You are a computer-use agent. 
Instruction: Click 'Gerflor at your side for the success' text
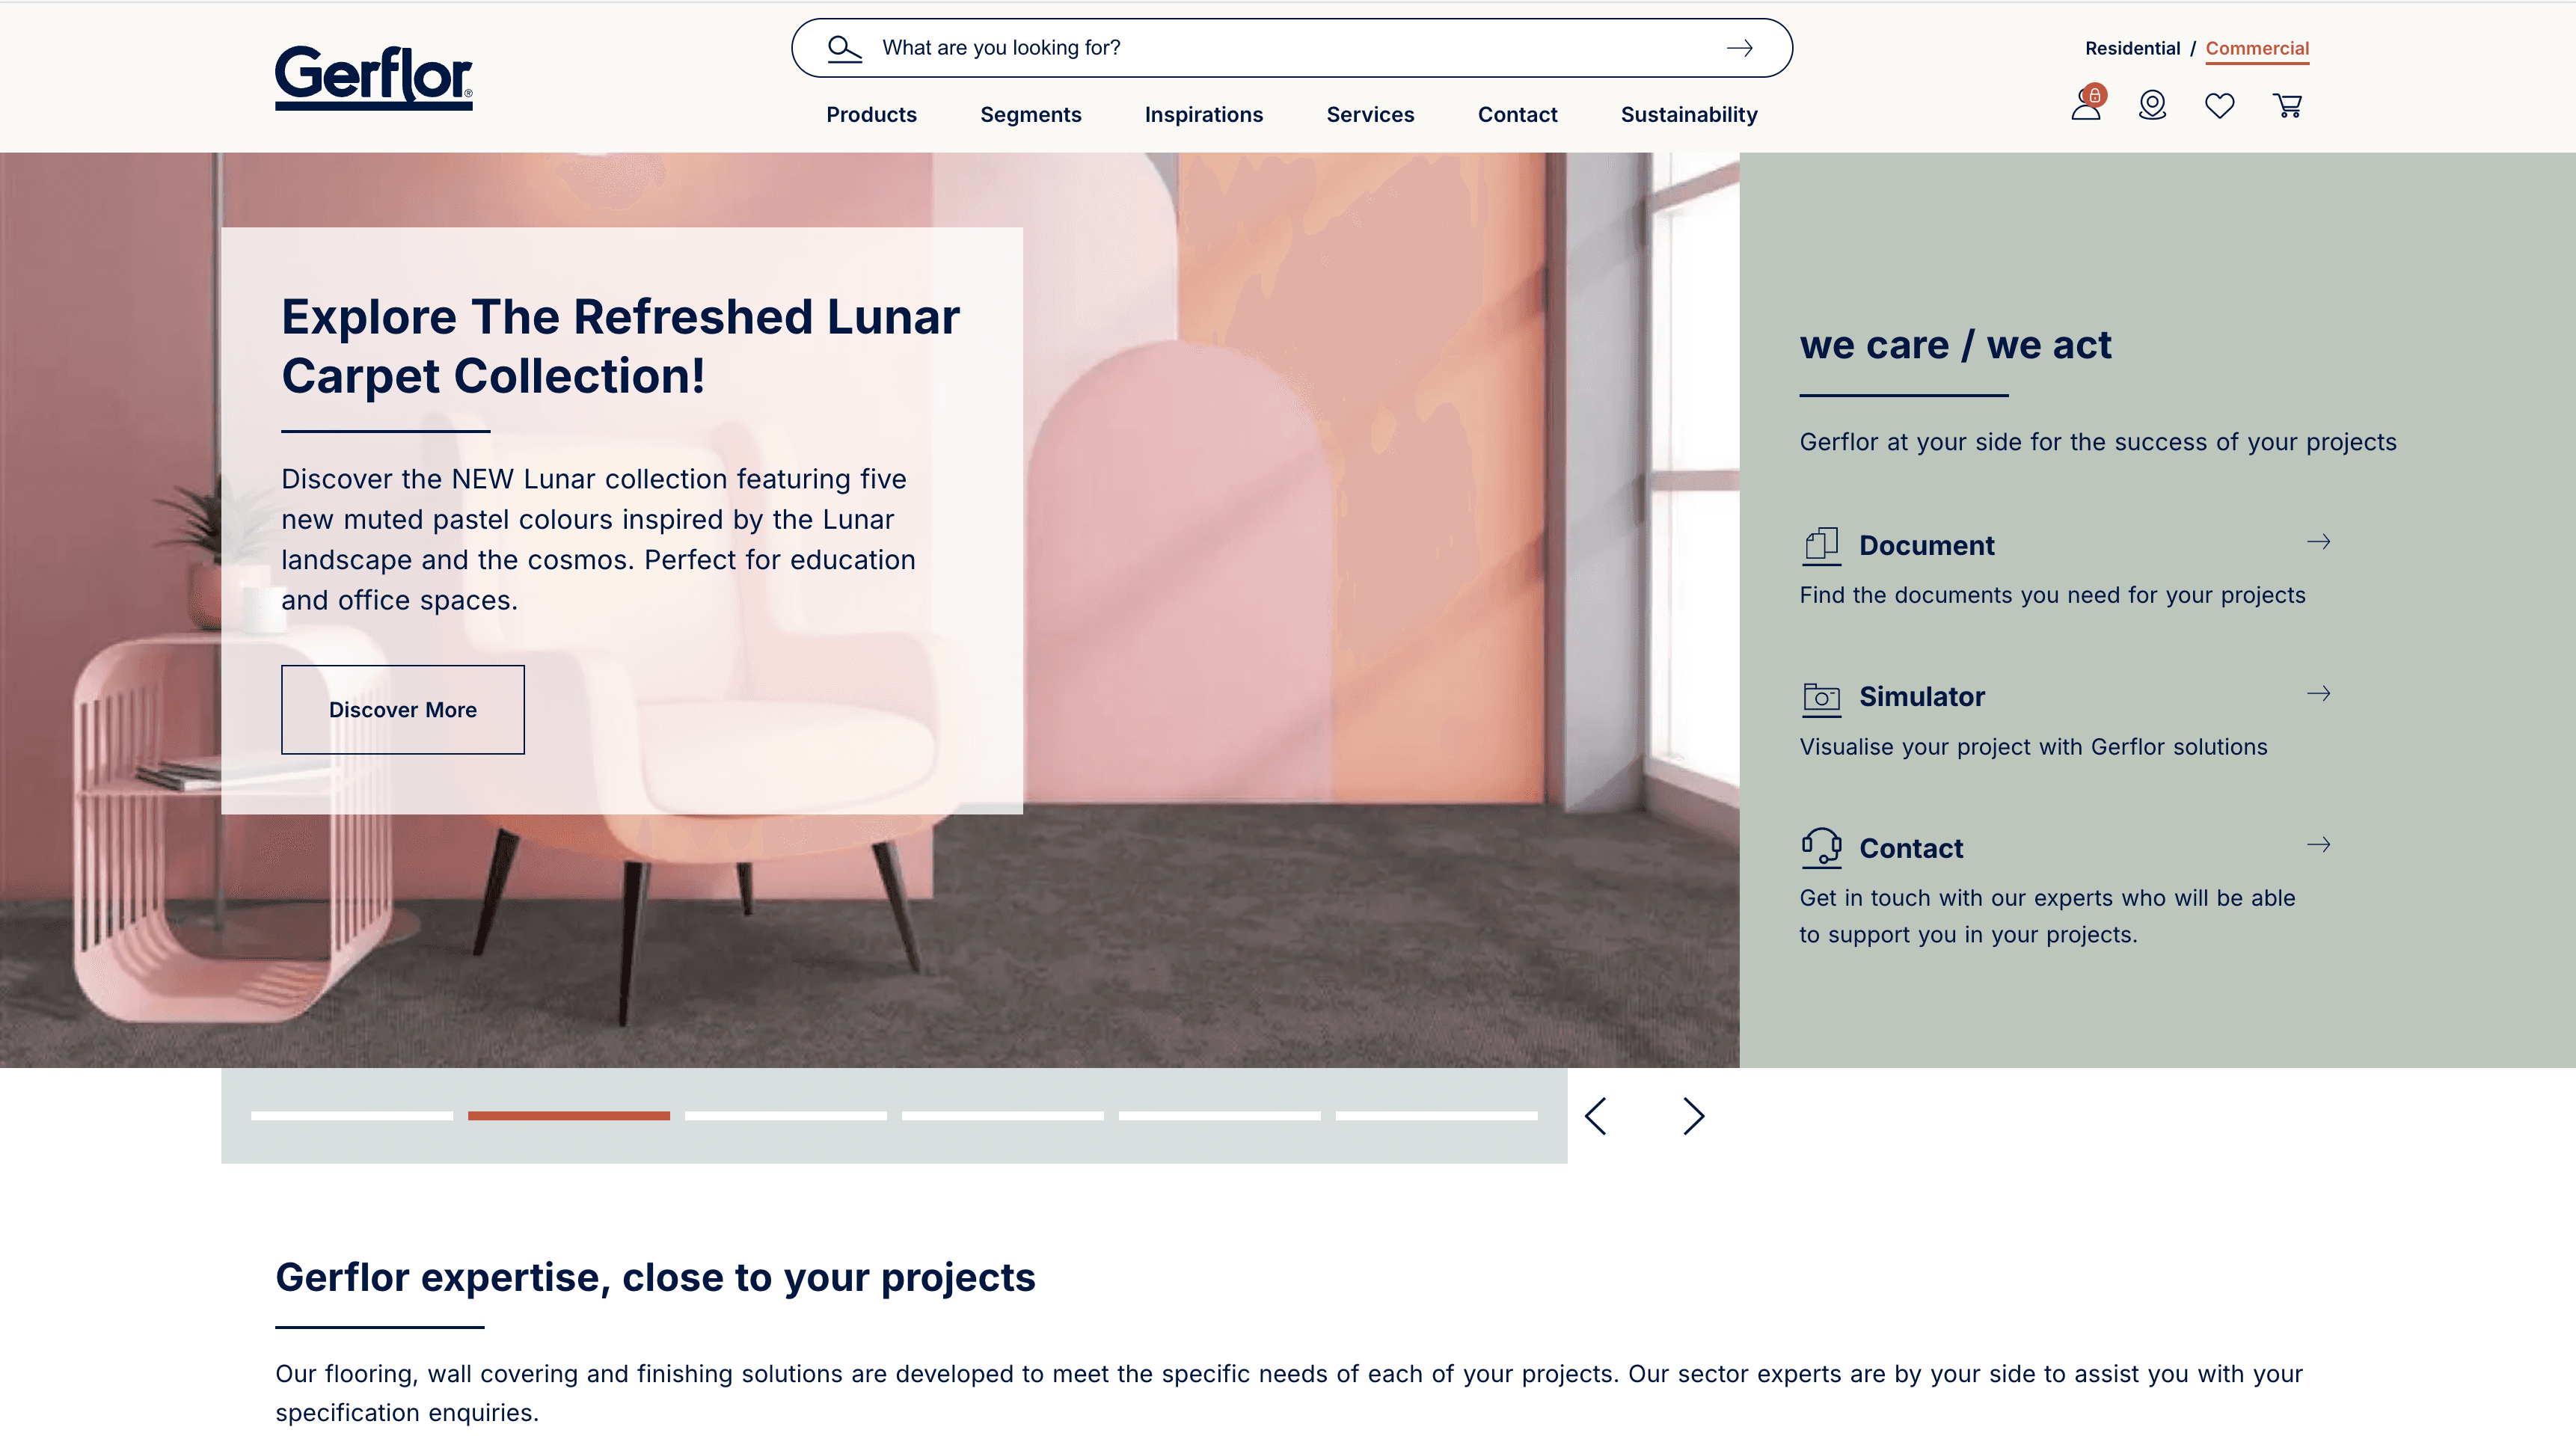point(2098,442)
